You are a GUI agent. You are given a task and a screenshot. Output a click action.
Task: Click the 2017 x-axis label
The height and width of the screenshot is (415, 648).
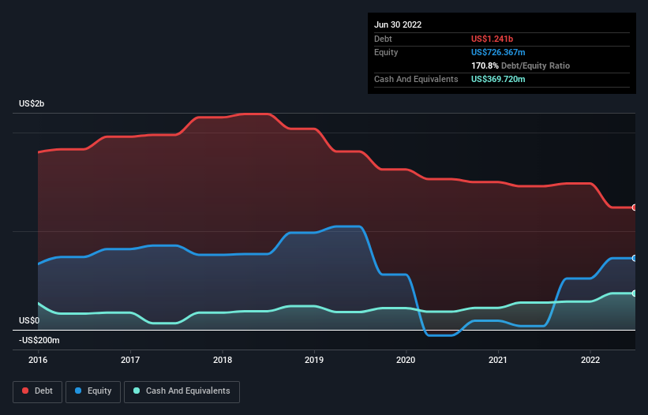click(x=130, y=360)
